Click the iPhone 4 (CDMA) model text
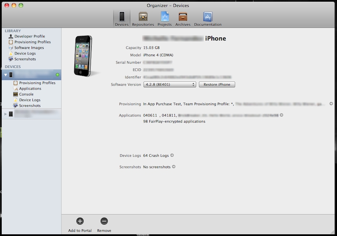 (158, 55)
